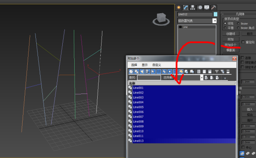Click first icon right of selection set dropdown

point(206,78)
